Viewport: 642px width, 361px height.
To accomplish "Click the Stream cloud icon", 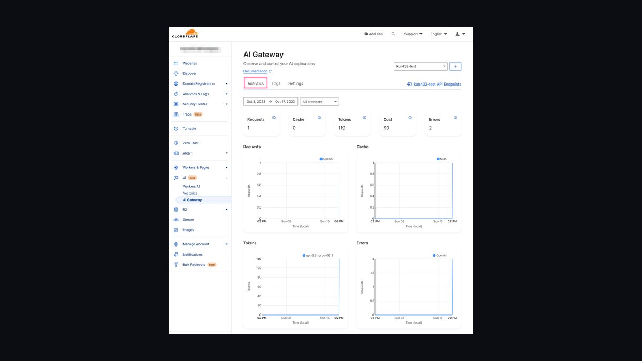I will (x=176, y=219).
